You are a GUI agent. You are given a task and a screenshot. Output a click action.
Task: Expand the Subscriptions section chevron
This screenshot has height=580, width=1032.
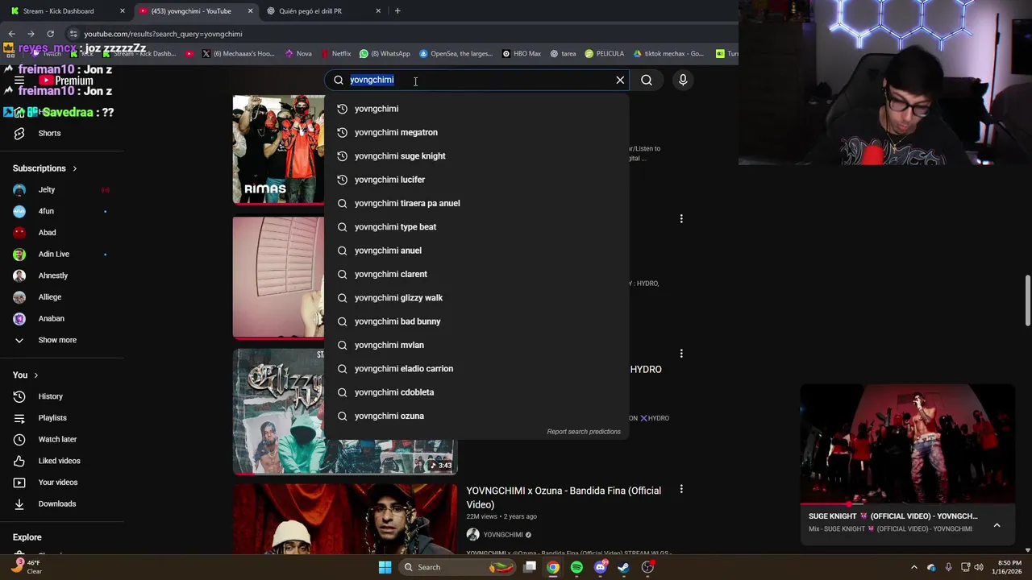[75, 168]
